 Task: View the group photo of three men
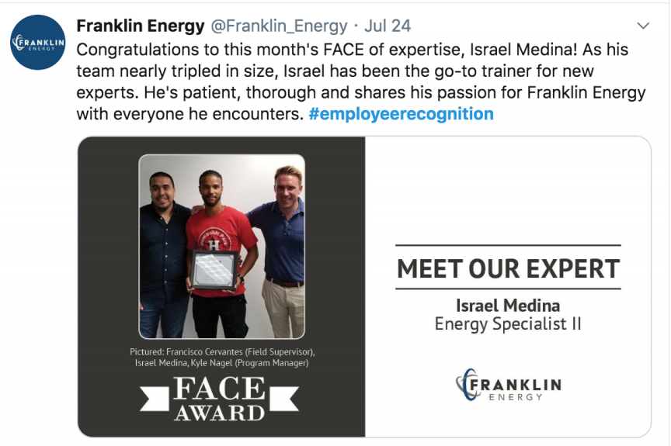click(x=221, y=247)
